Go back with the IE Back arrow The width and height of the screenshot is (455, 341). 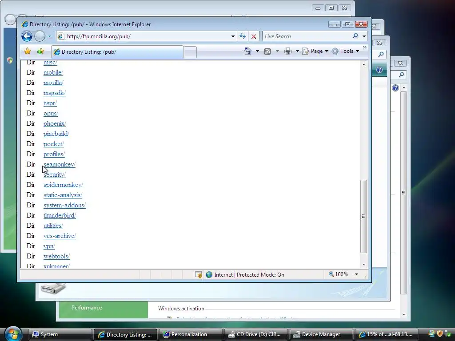tap(27, 36)
